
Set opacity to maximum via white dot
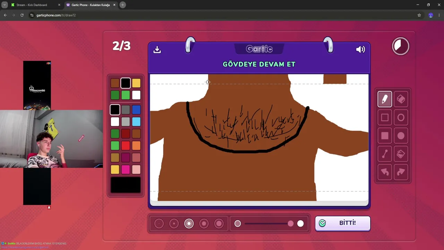pyautogui.click(x=300, y=224)
